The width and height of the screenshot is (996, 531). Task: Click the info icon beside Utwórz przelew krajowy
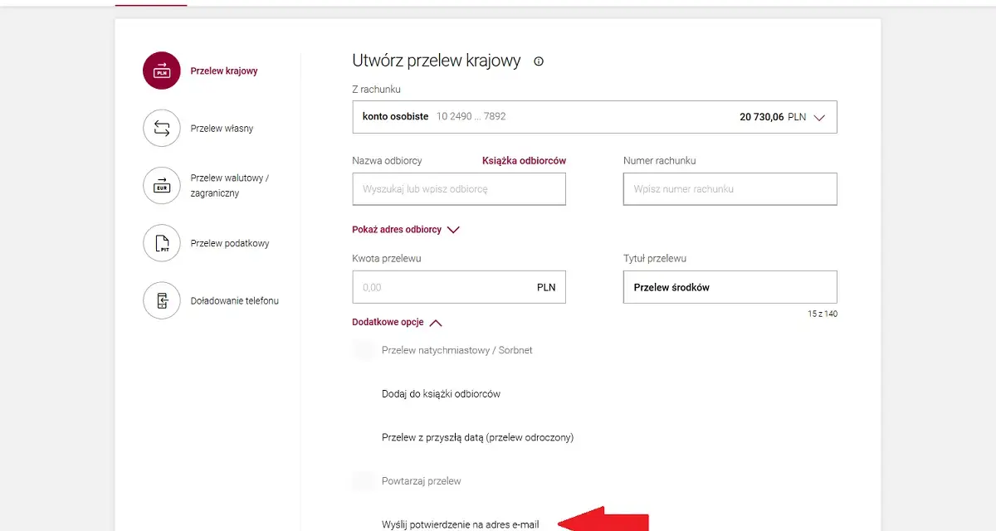(539, 61)
